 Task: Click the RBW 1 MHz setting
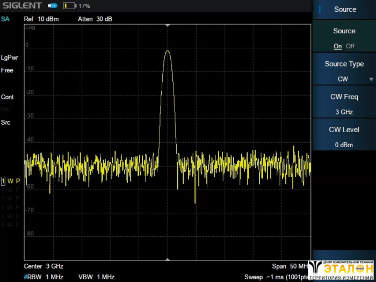pyautogui.click(x=44, y=277)
